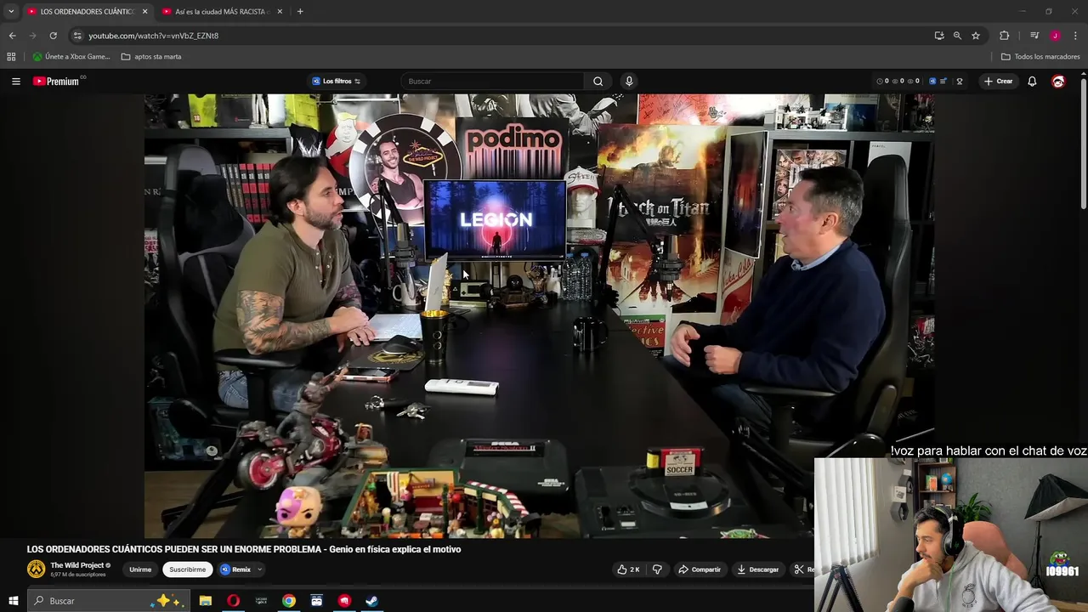This screenshot has width=1088, height=612.
Task: Click the Descargar download button
Action: tap(757, 569)
